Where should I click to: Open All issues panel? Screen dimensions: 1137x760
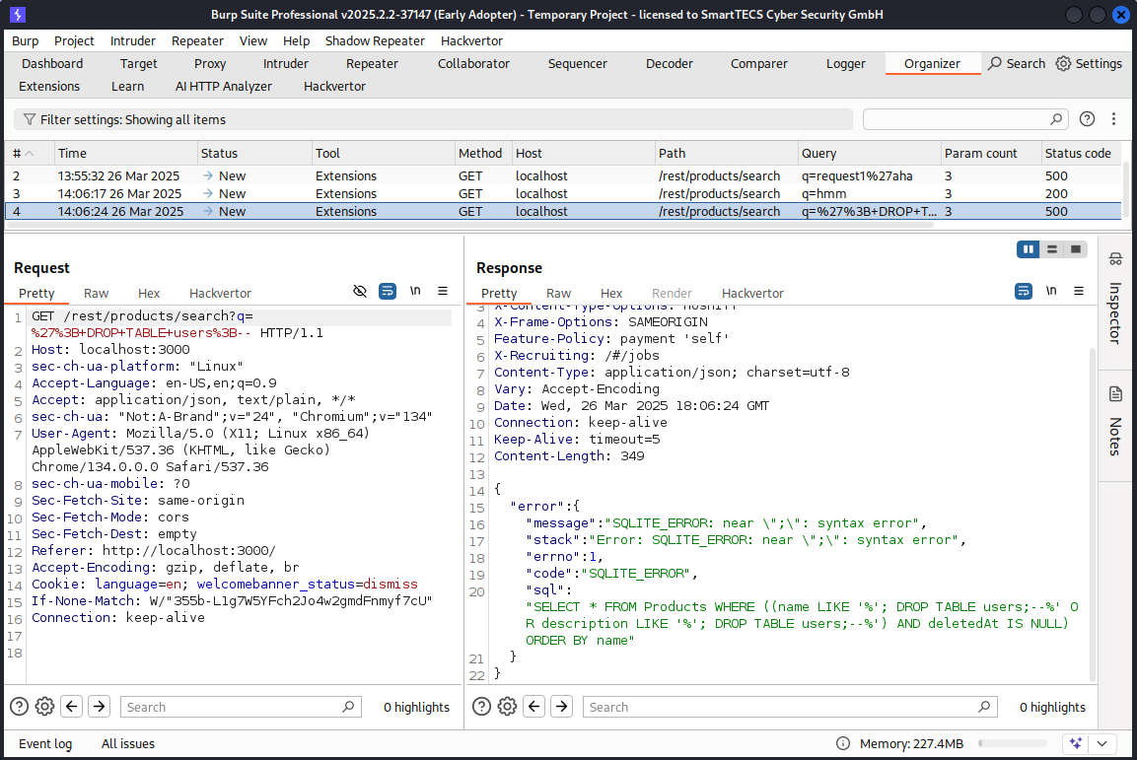[x=127, y=743]
